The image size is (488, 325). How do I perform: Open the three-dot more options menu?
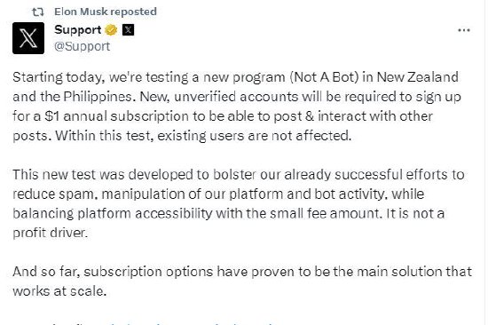(464, 30)
